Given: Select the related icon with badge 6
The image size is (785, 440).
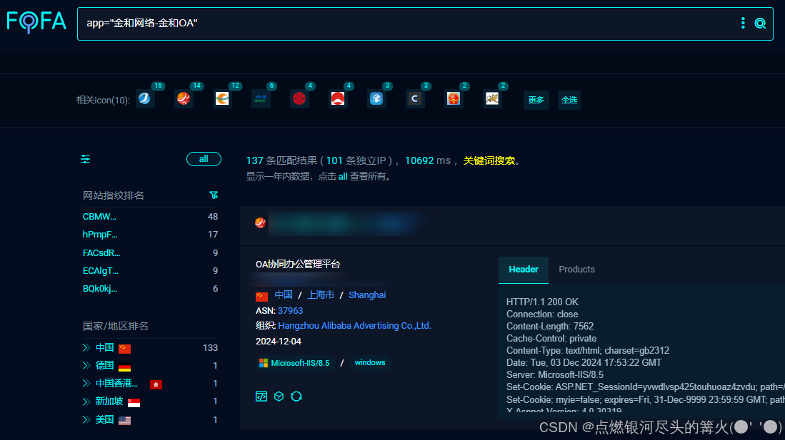Looking at the screenshot, I should 260,98.
